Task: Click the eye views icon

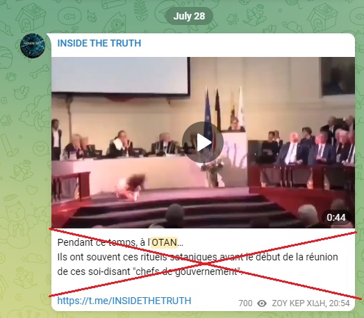Action: [262, 303]
